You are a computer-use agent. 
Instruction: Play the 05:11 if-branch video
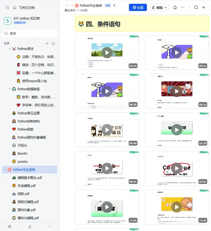(177, 53)
